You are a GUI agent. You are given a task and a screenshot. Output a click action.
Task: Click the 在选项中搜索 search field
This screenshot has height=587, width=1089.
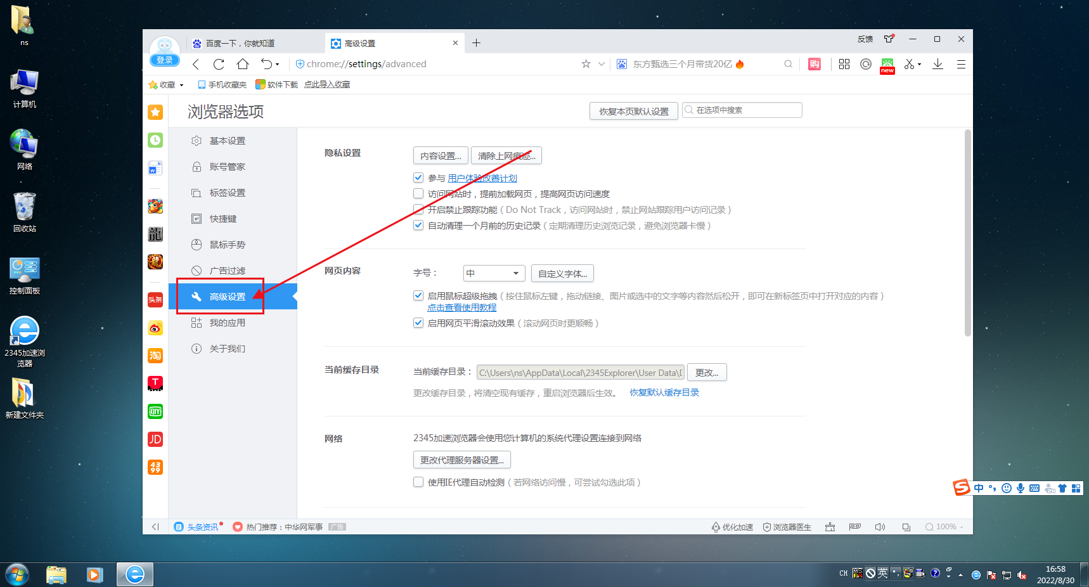point(742,110)
